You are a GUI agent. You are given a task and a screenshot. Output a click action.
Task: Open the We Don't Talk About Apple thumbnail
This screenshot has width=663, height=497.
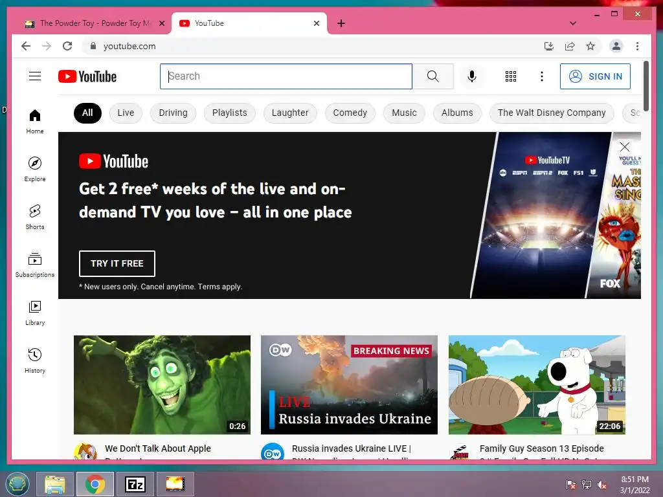162,384
